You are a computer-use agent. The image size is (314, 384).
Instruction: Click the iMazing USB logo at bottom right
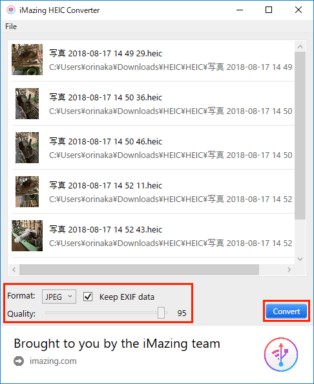tap(281, 354)
